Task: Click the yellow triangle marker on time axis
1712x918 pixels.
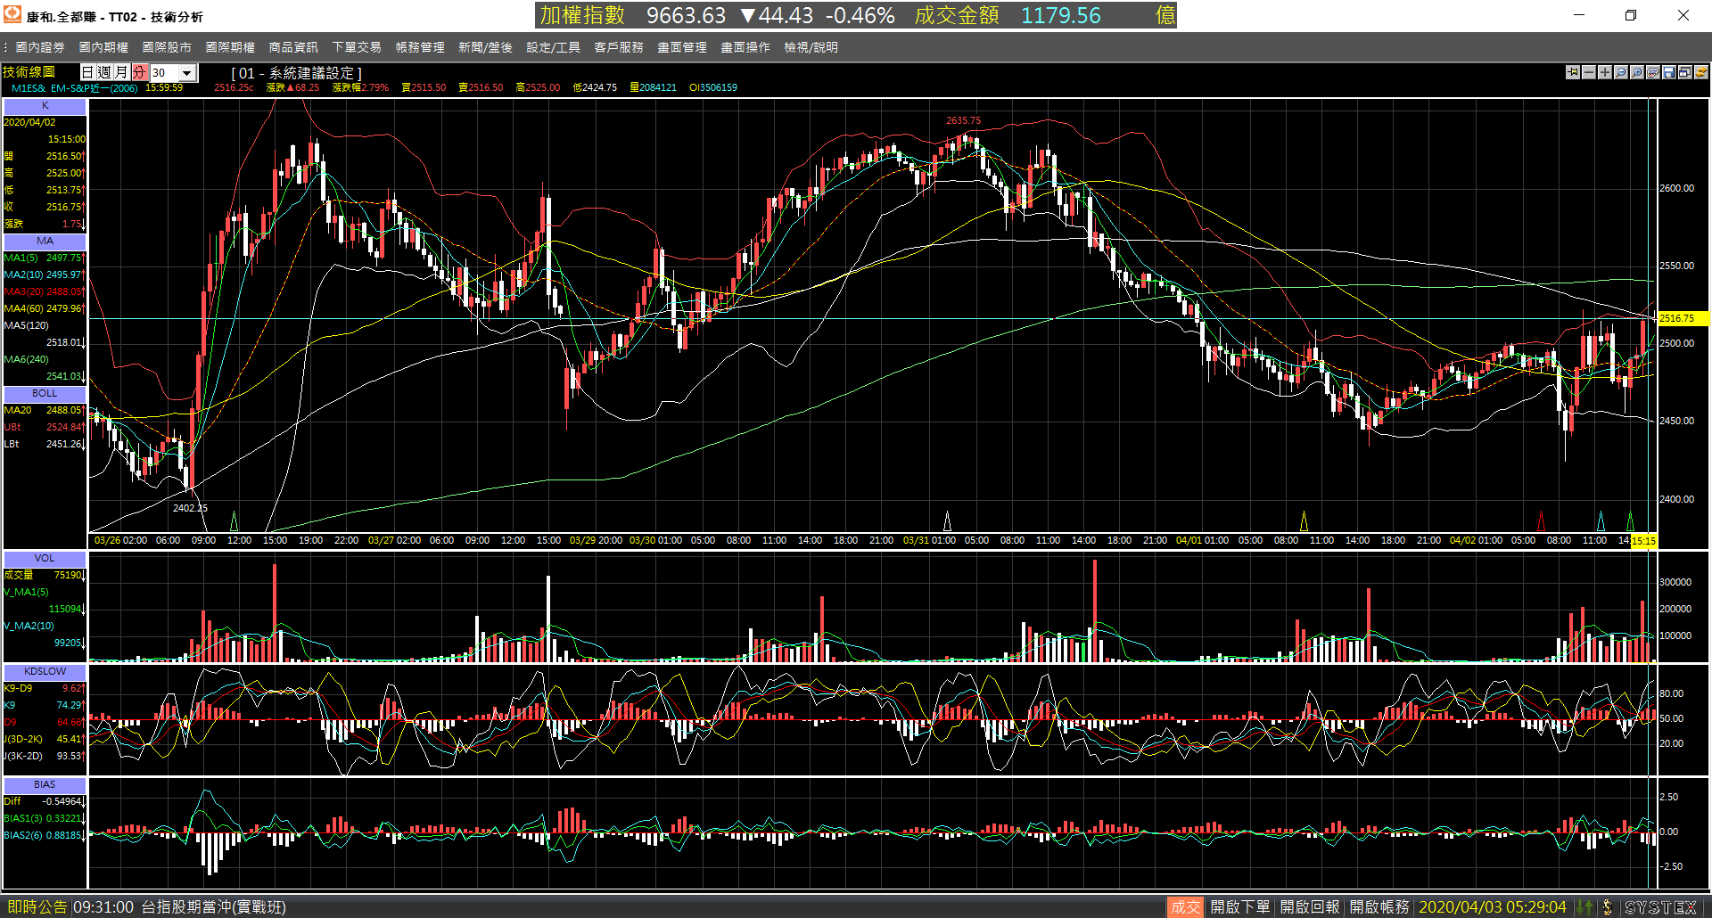Action: (x=1304, y=520)
